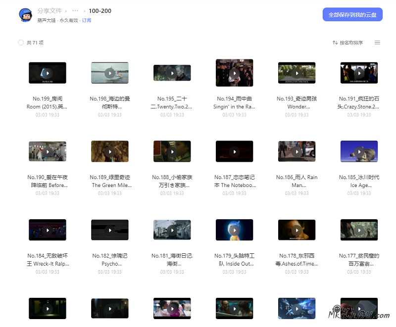Play the No.187 The Notebook video
Screen dimensions: 396x327
coord(234,151)
